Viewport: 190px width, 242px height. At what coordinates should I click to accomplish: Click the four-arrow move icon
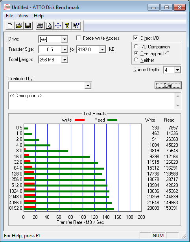(x=58, y=26)
